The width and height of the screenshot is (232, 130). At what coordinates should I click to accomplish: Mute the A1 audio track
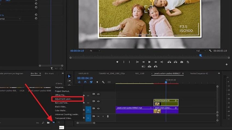pyautogui.click(x=98, y=116)
